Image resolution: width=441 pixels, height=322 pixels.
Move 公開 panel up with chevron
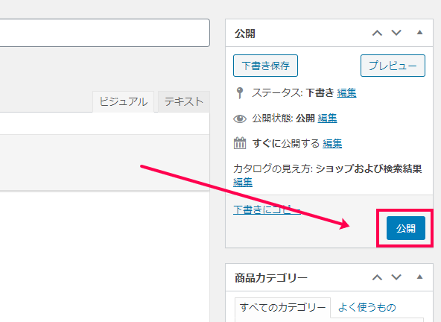tap(377, 33)
